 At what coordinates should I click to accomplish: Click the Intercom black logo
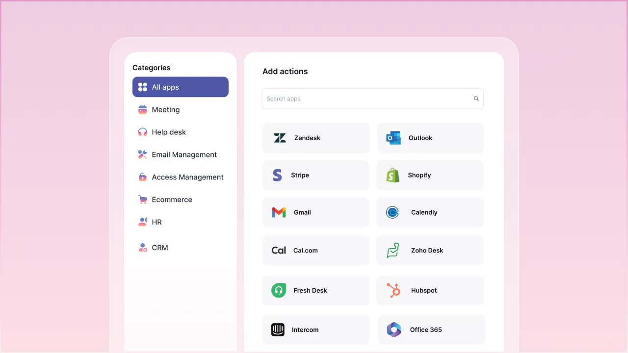[278, 329]
